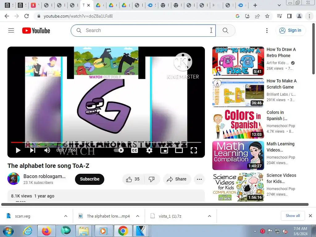
Task: Toggle the autoplay switch
Action: (x=119, y=150)
